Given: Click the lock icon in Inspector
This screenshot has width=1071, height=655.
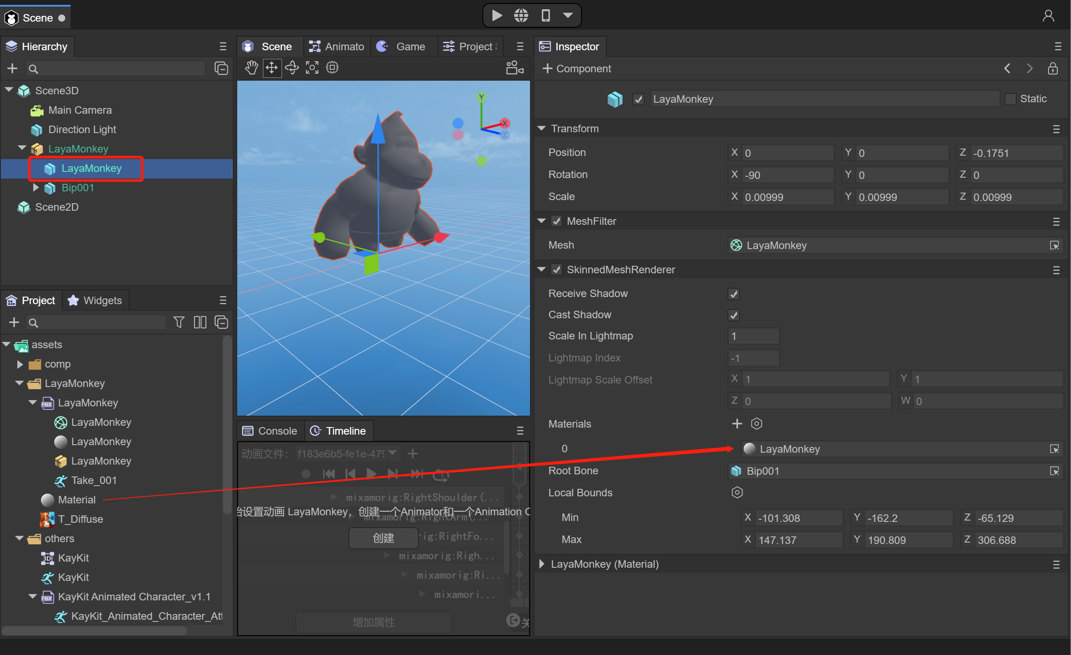Looking at the screenshot, I should pyautogui.click(x=1052, y=69).
